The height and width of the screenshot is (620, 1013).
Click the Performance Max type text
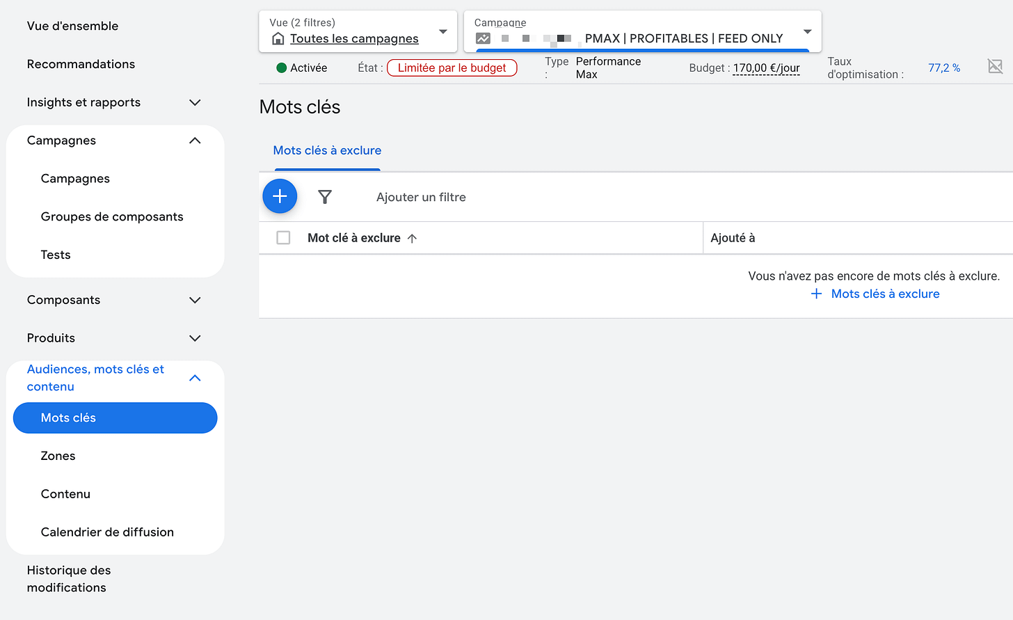point(608,67)
